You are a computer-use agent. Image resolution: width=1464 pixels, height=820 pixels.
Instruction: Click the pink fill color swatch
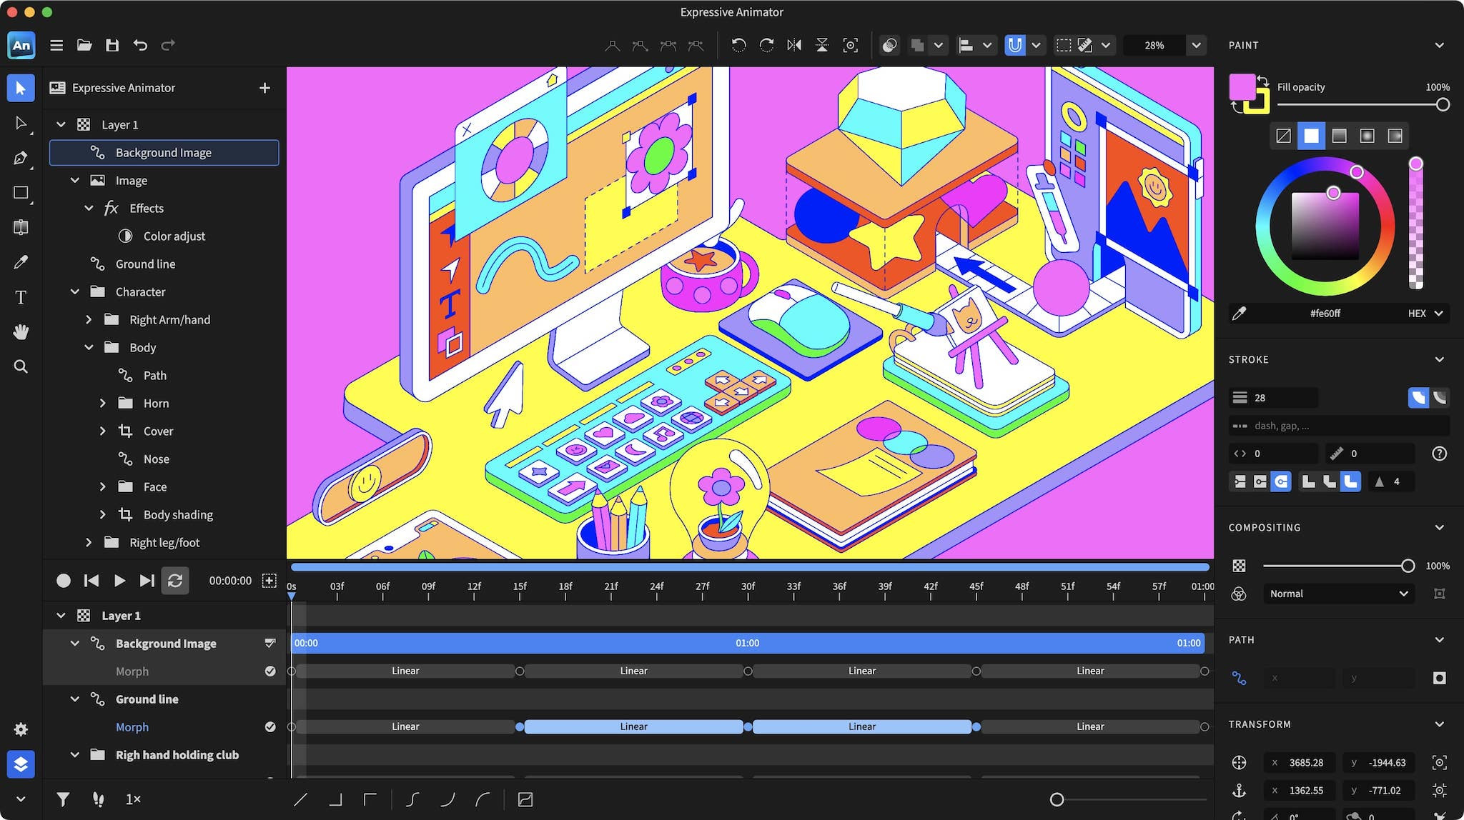pos(1242,87)
